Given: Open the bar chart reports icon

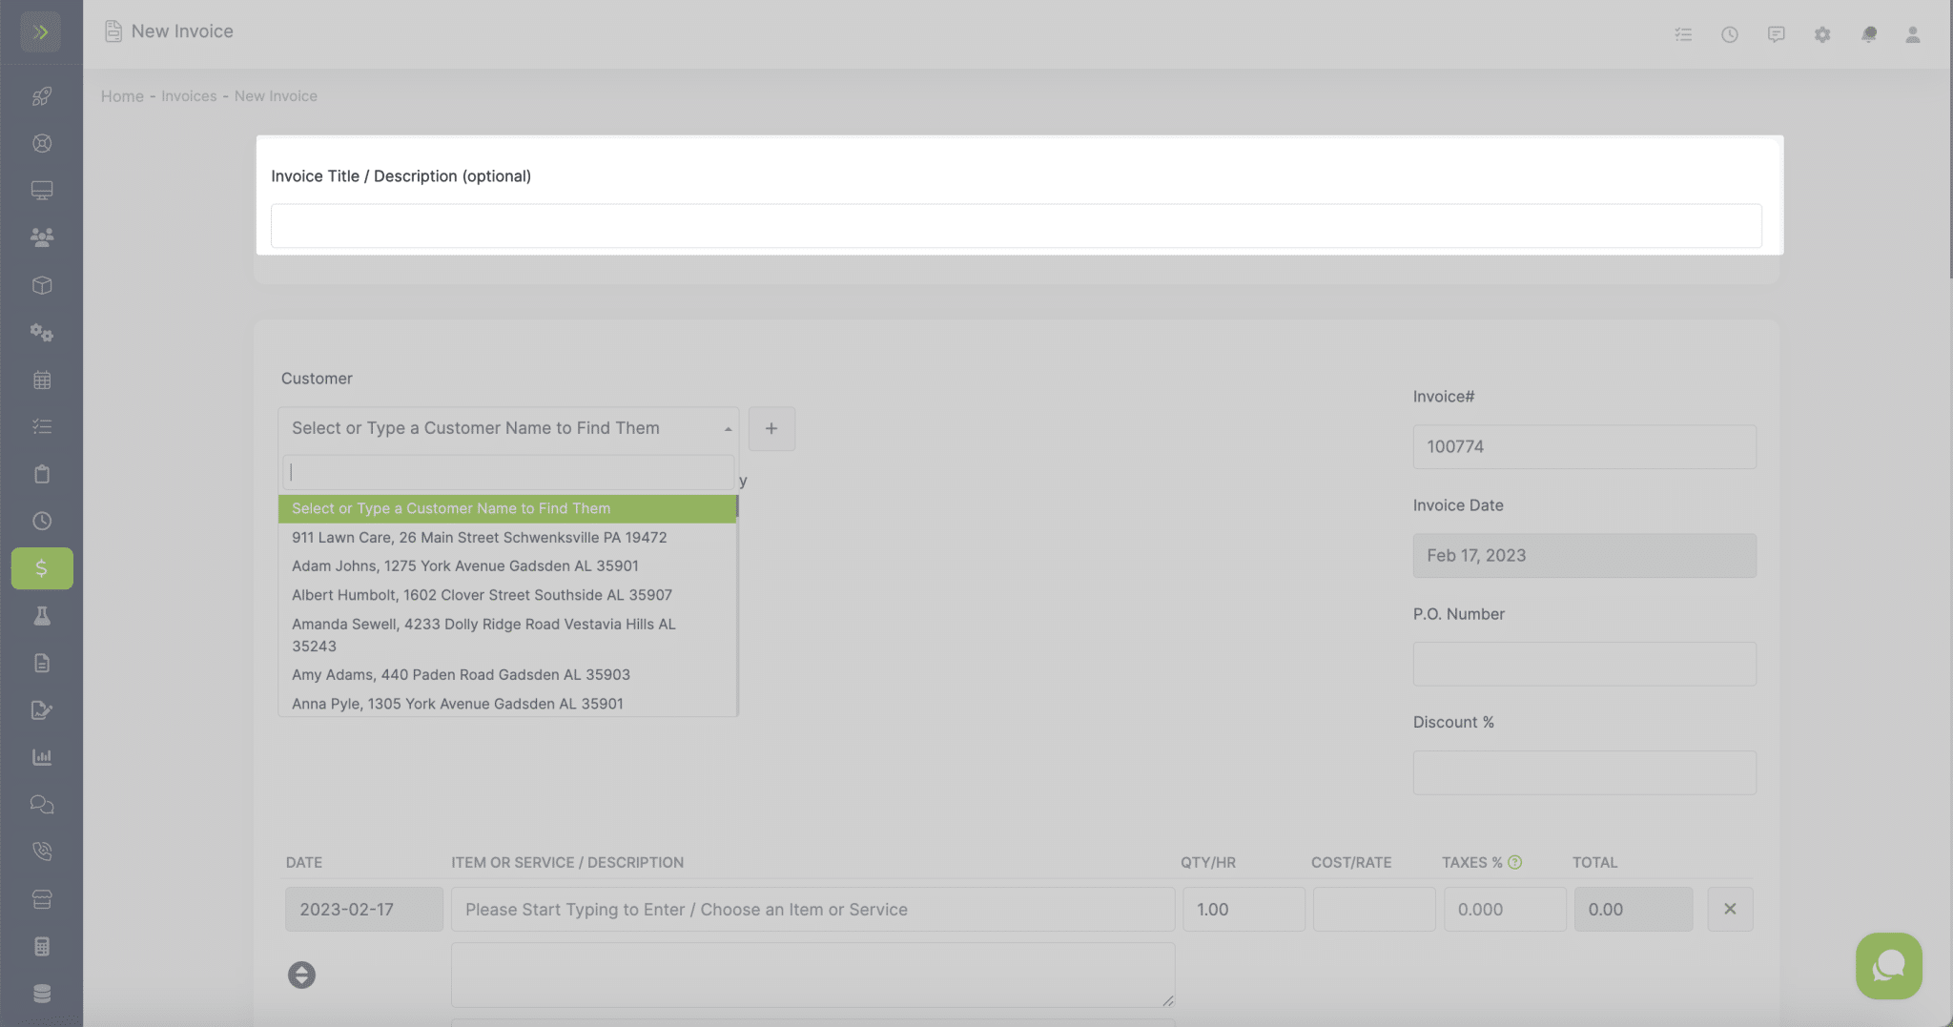Looking at the screenshot, I should click(41, 756).
